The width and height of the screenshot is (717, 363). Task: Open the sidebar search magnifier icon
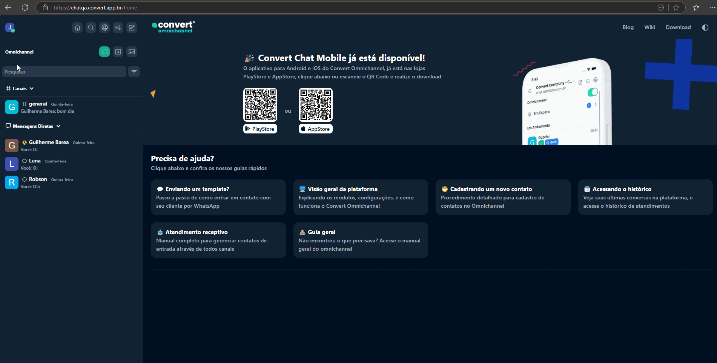[91, 28]
